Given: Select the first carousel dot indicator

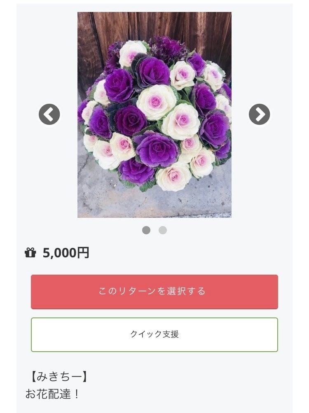Looking at the screenshot, I should coord(146,230).
